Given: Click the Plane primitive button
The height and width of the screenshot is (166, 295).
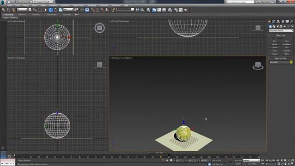Looking at the screenshot, I should [287, 54].
